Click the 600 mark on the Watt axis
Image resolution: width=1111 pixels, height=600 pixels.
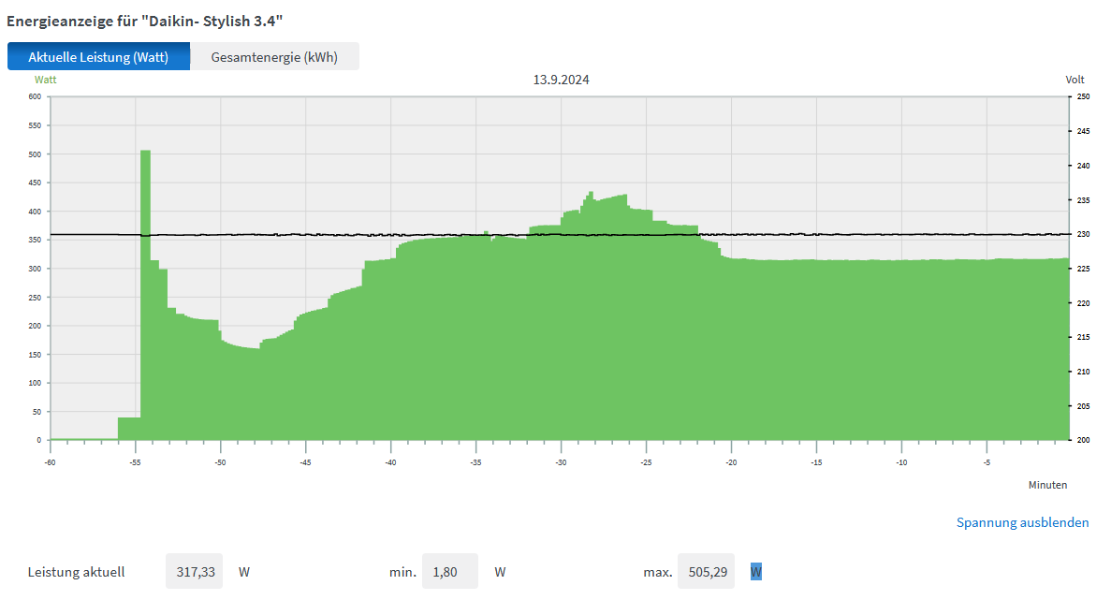[35, 96]
